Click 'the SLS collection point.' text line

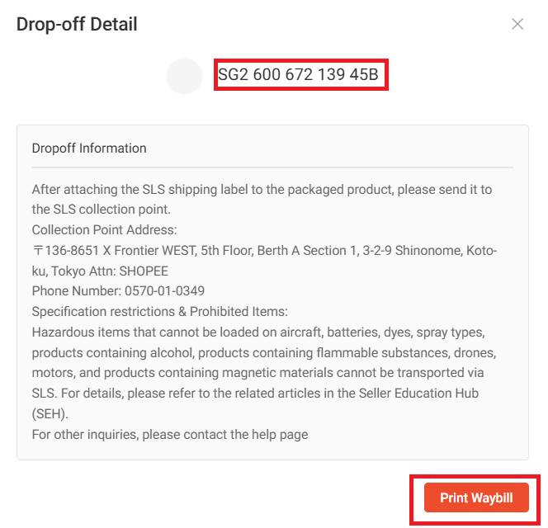click(x=102, y=209)
